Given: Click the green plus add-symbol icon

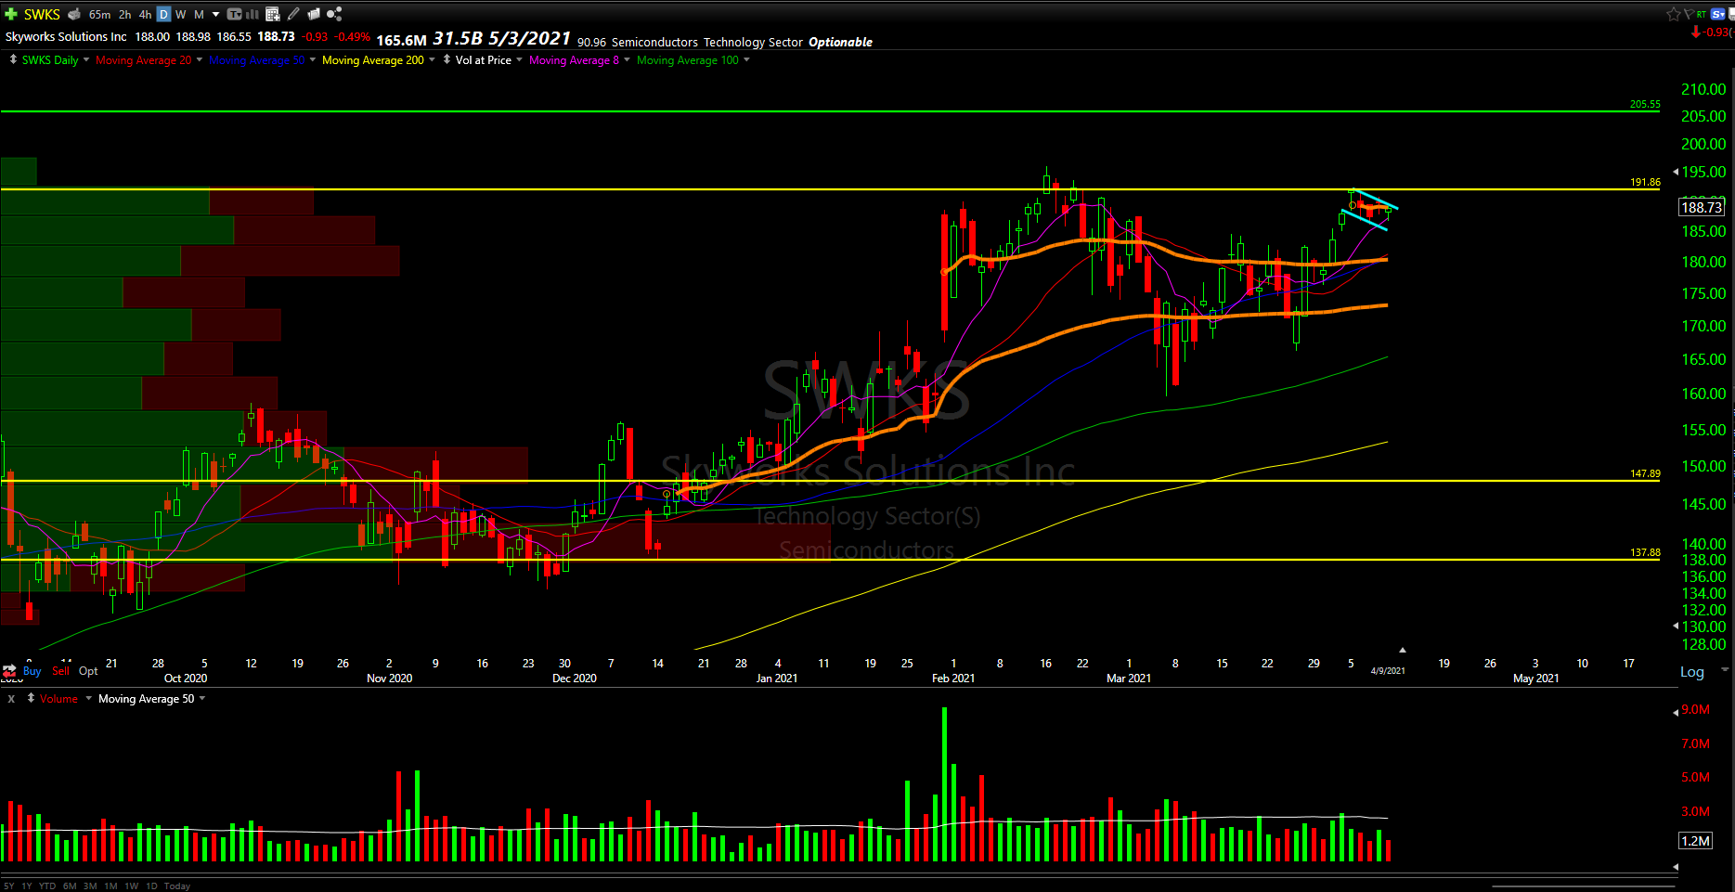Looking at the screenshot, I should 11,14.
